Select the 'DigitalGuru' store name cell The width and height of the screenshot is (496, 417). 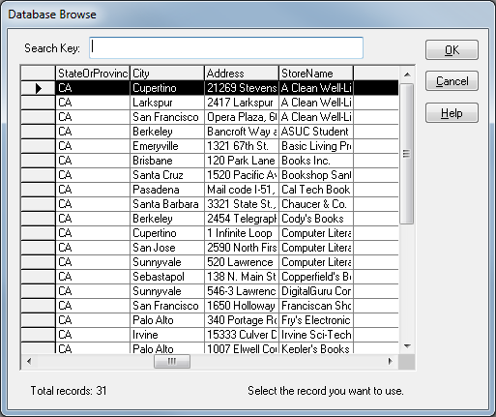coord(316,291)
